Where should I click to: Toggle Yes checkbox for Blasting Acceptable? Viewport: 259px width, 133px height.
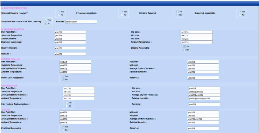tap(185, 46)
